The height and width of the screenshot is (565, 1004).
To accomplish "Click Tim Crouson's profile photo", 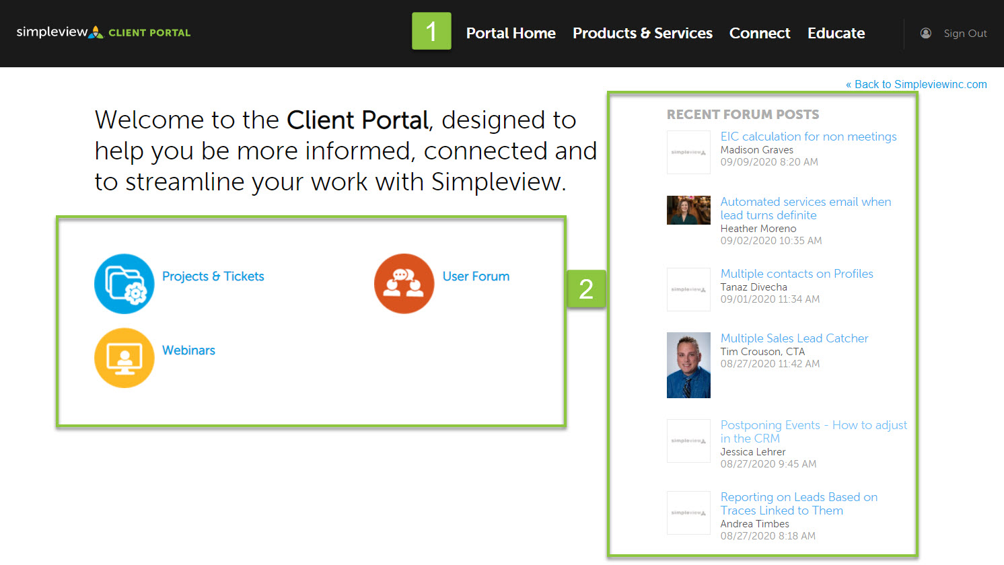I will [x=688, y=365].
